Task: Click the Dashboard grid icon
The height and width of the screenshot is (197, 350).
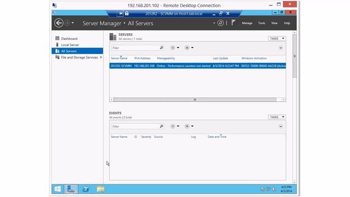Action: coord(57,38)
